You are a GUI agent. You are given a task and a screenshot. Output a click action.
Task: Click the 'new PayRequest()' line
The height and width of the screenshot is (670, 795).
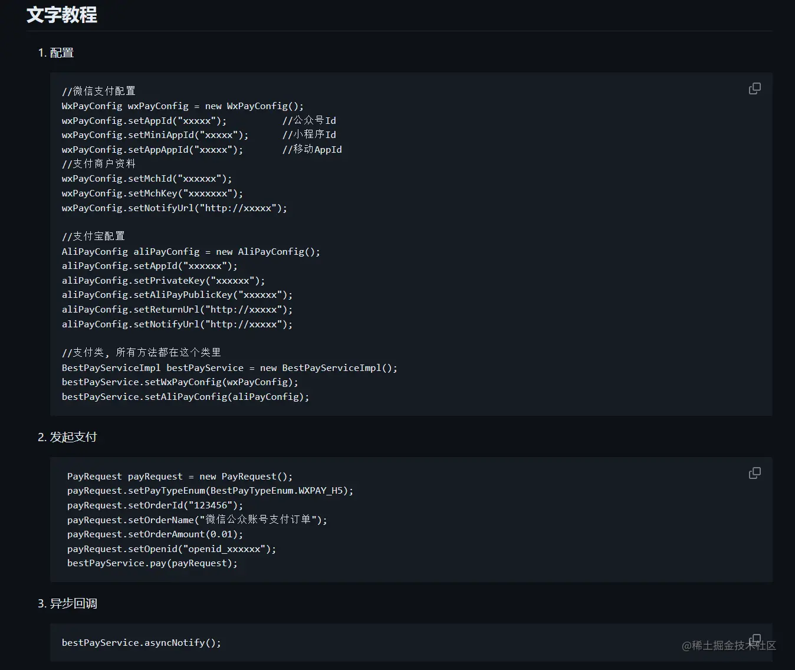pos(180,476)
